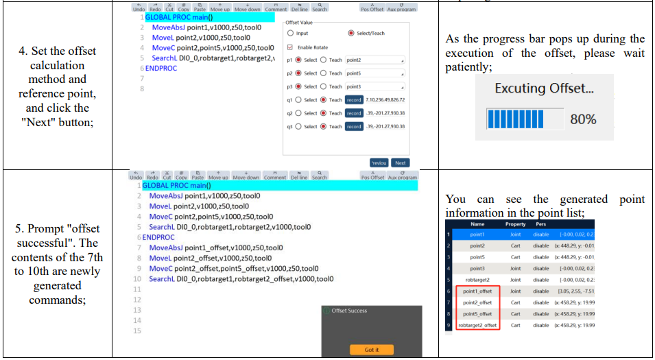The width and height of the screenshot is (655, 360).
Task: Click Move up in the step 4 editor toolbar
Action: point(219,7)
